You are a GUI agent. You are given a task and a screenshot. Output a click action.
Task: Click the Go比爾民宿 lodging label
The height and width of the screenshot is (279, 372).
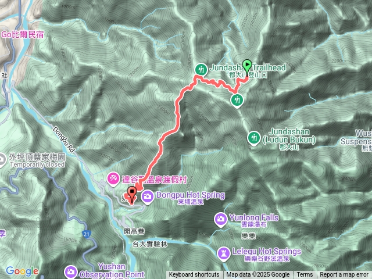(x=23, y=35)
